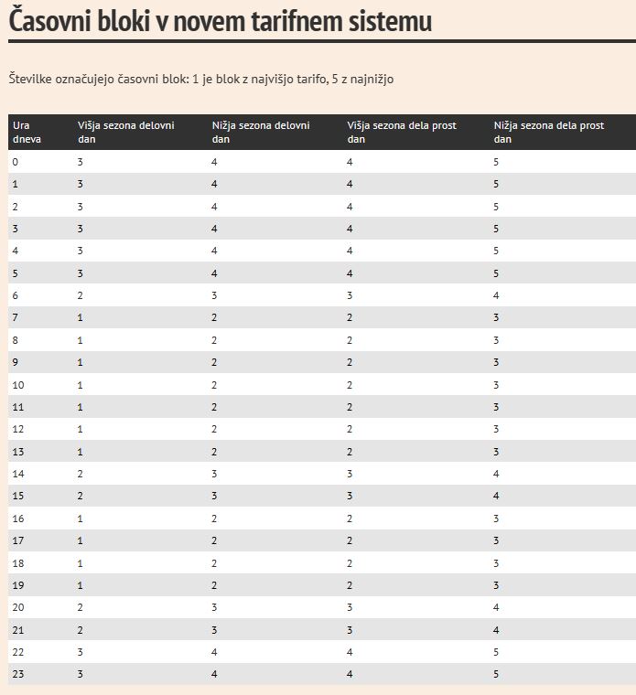Click hour 6 row label
The width and height of the screenshot is (636, 695).
[16, 295]
